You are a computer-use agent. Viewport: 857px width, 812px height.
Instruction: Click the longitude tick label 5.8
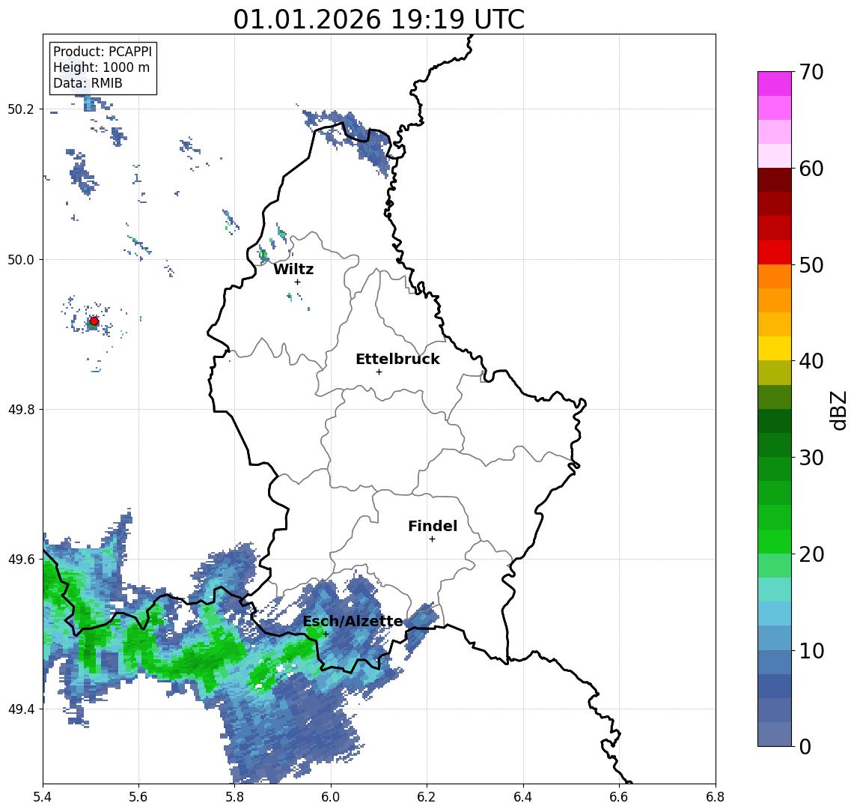coord(235,797)
